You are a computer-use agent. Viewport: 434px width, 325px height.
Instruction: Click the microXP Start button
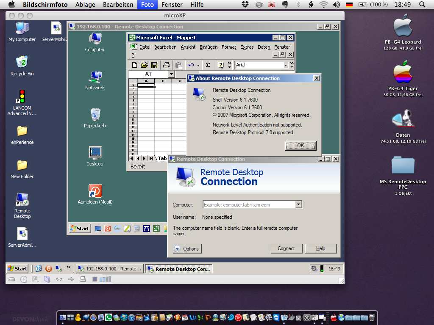pos(17,268)
